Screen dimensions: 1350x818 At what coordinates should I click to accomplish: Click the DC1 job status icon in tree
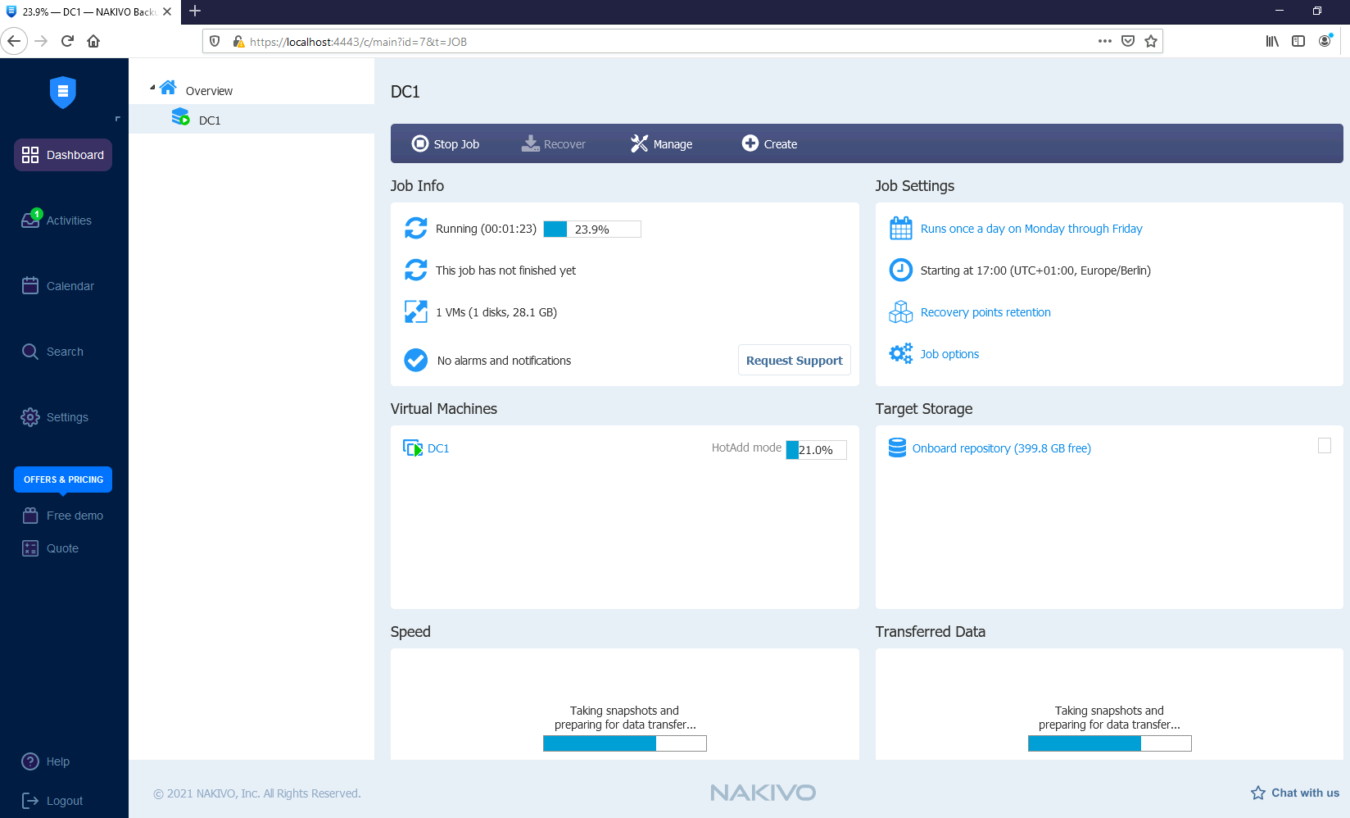click(180, 117)
